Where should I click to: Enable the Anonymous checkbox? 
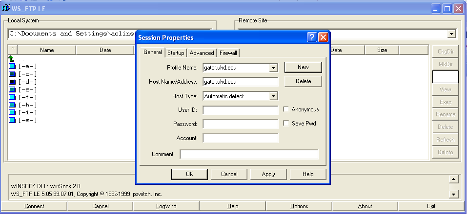coord(286,110)
